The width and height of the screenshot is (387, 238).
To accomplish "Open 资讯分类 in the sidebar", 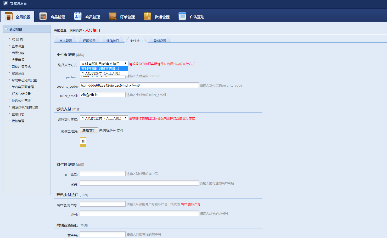I will [x=18, y=73].
